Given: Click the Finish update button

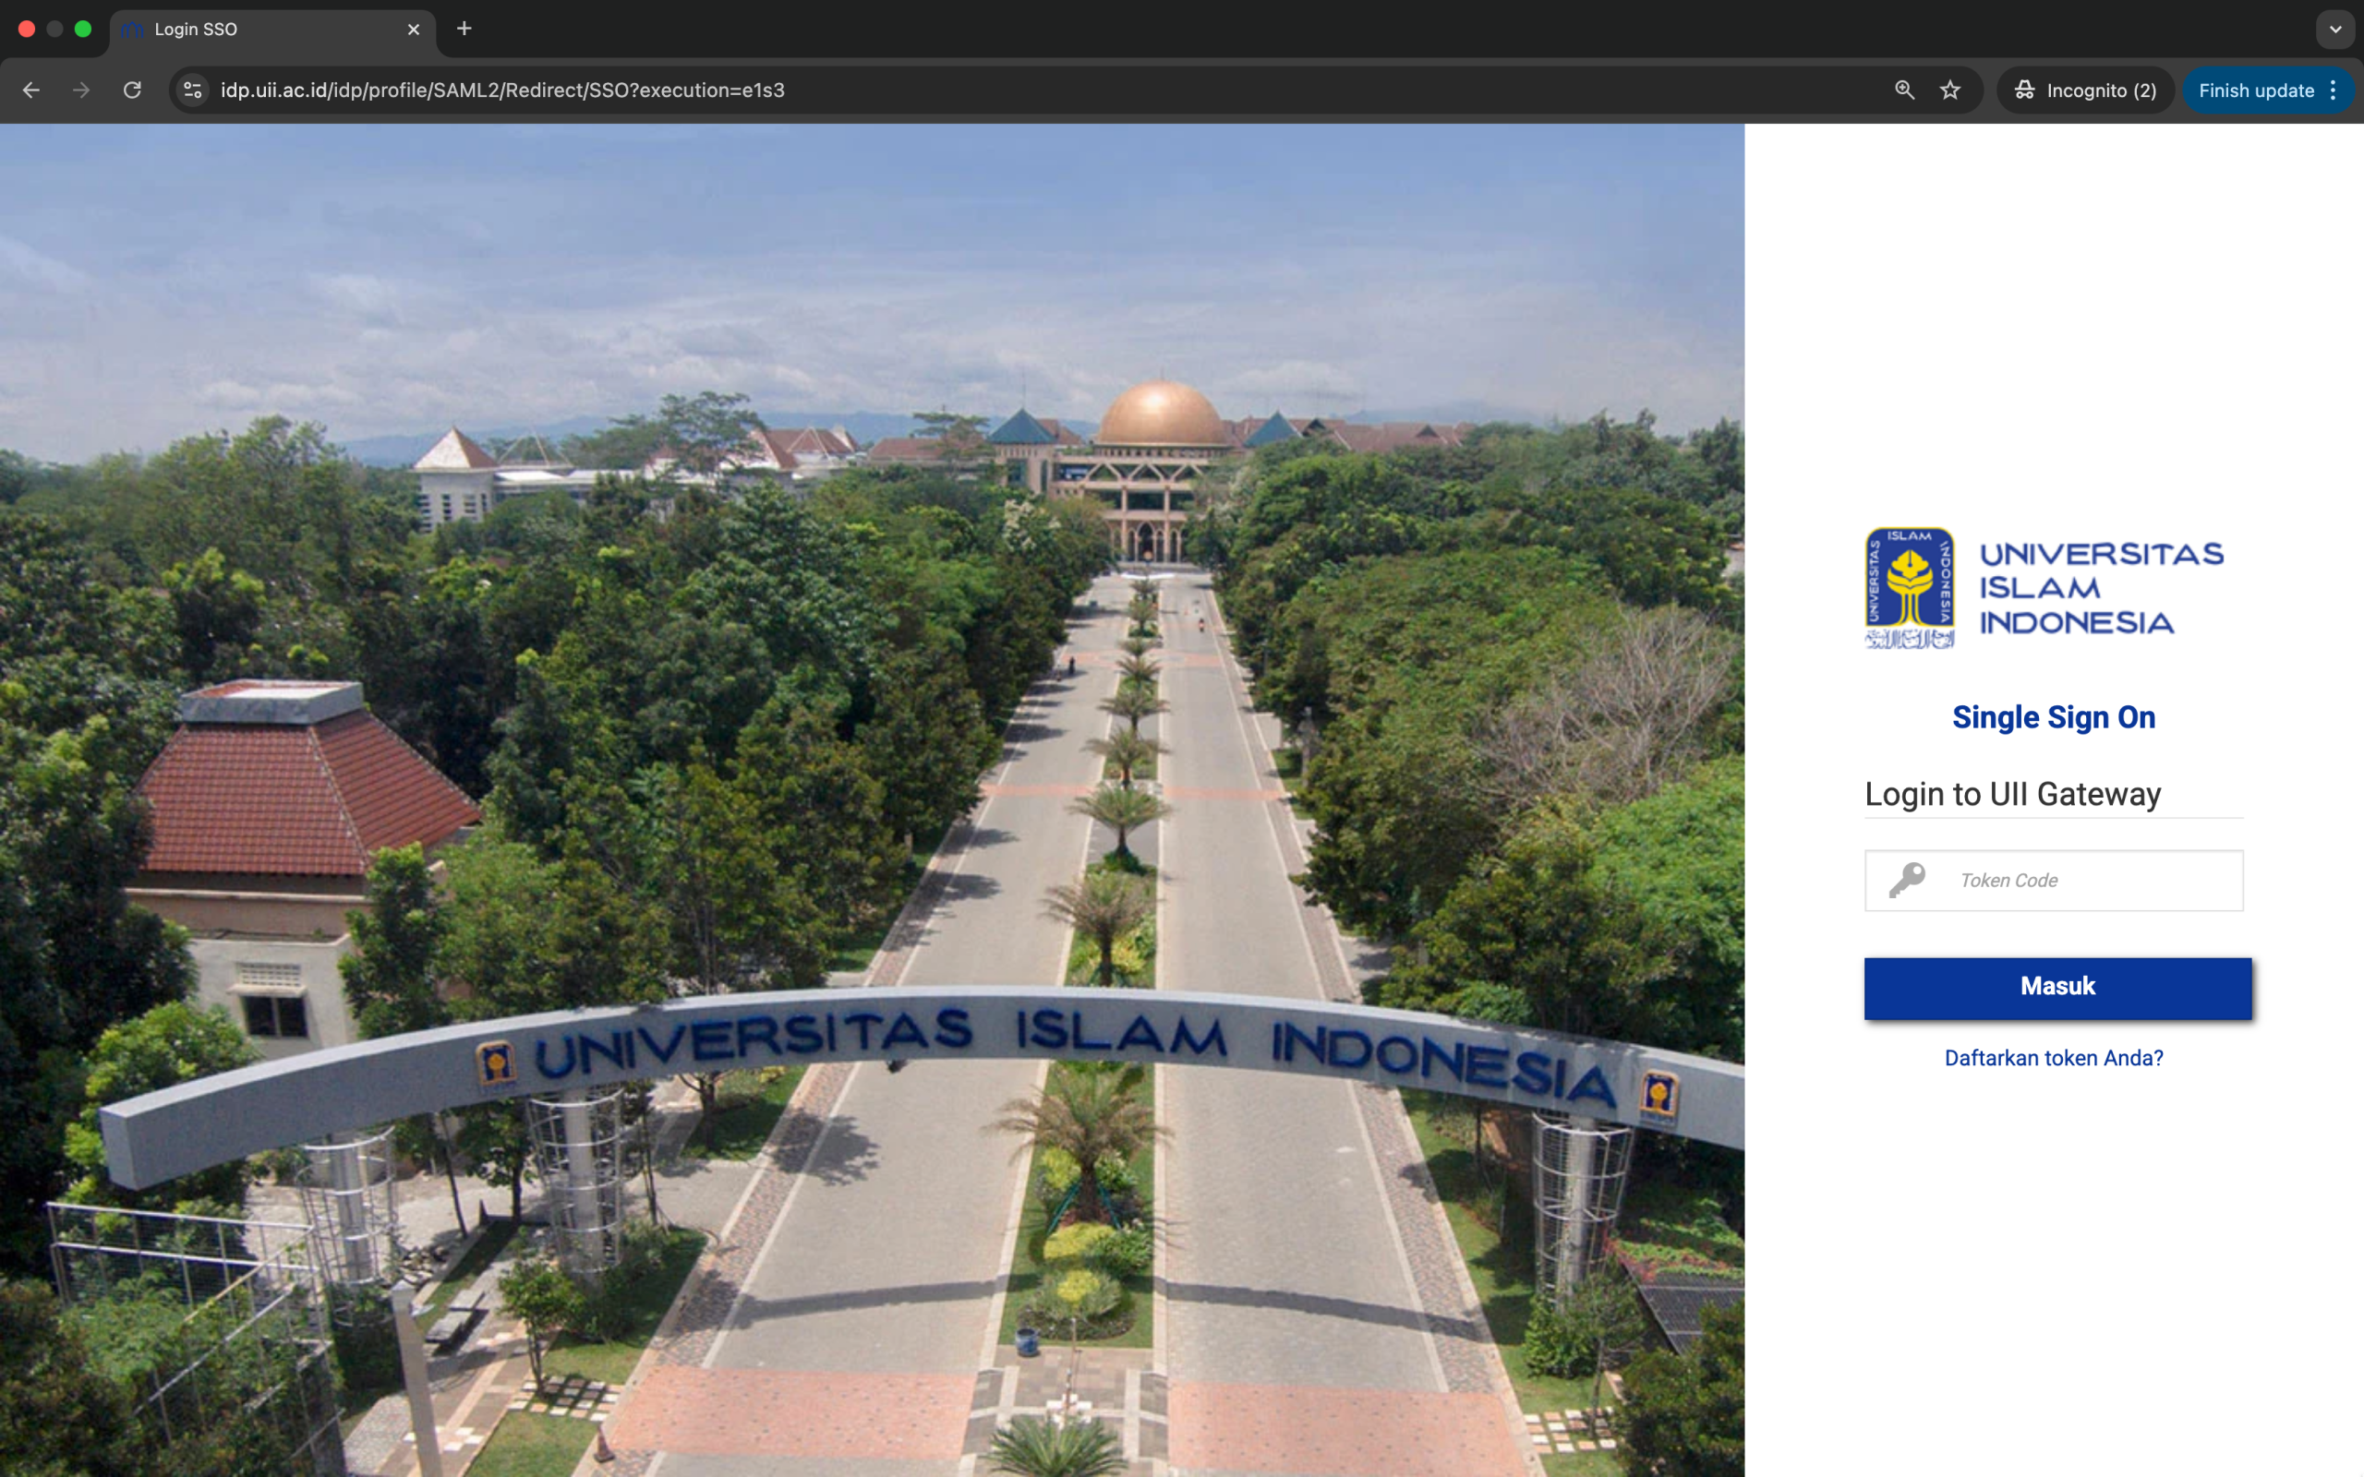Looking at the screenshot, I should point(2255,90).
